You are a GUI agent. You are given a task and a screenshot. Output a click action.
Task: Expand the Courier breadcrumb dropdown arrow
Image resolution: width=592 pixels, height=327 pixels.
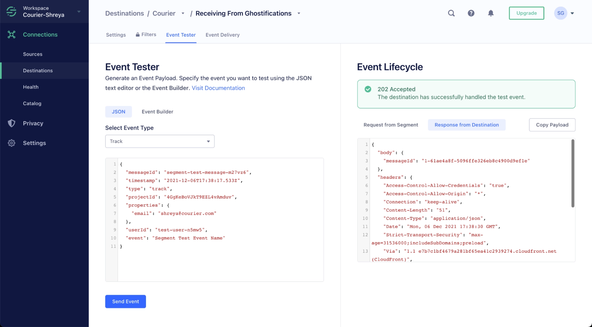(183, 13)
